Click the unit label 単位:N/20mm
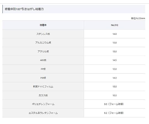Image resolution: width=149 pixels, height=124 pixels. tap(138, 18)
